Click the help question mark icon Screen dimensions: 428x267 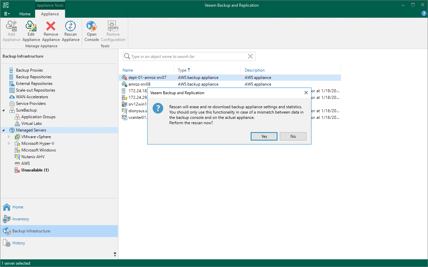click(424, 14)
